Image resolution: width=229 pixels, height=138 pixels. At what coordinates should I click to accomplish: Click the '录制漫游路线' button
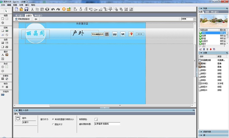[x=22, y=19]
